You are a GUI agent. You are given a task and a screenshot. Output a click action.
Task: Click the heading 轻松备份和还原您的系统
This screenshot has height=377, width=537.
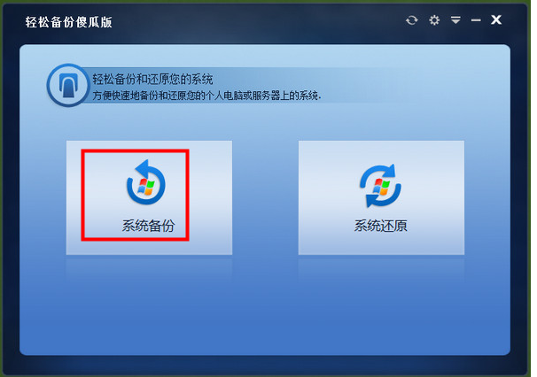coord(152,79)
